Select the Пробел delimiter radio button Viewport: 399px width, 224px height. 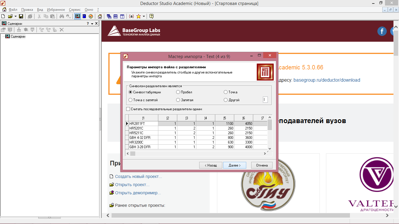point(178,92)
